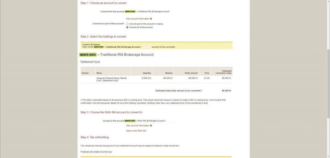
Task: Click 'Estimated total dollar amount to be converted' label
Action: [x=179, y=91]
